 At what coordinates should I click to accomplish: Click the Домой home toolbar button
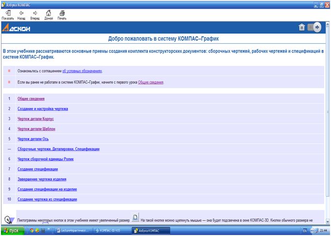click(48, 15)
